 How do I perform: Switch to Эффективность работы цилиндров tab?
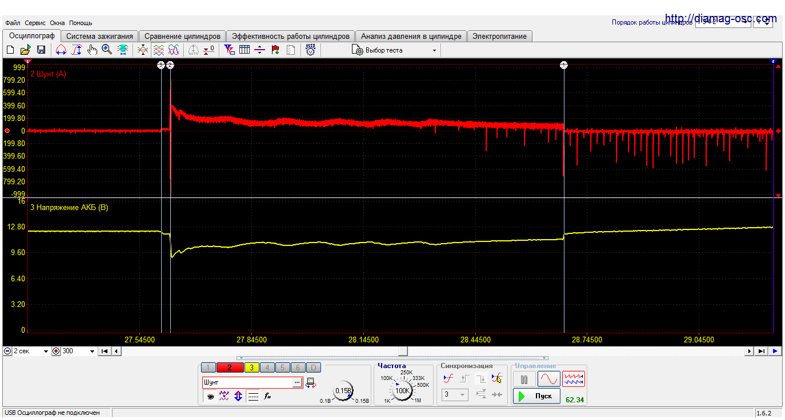coord(291,36)
